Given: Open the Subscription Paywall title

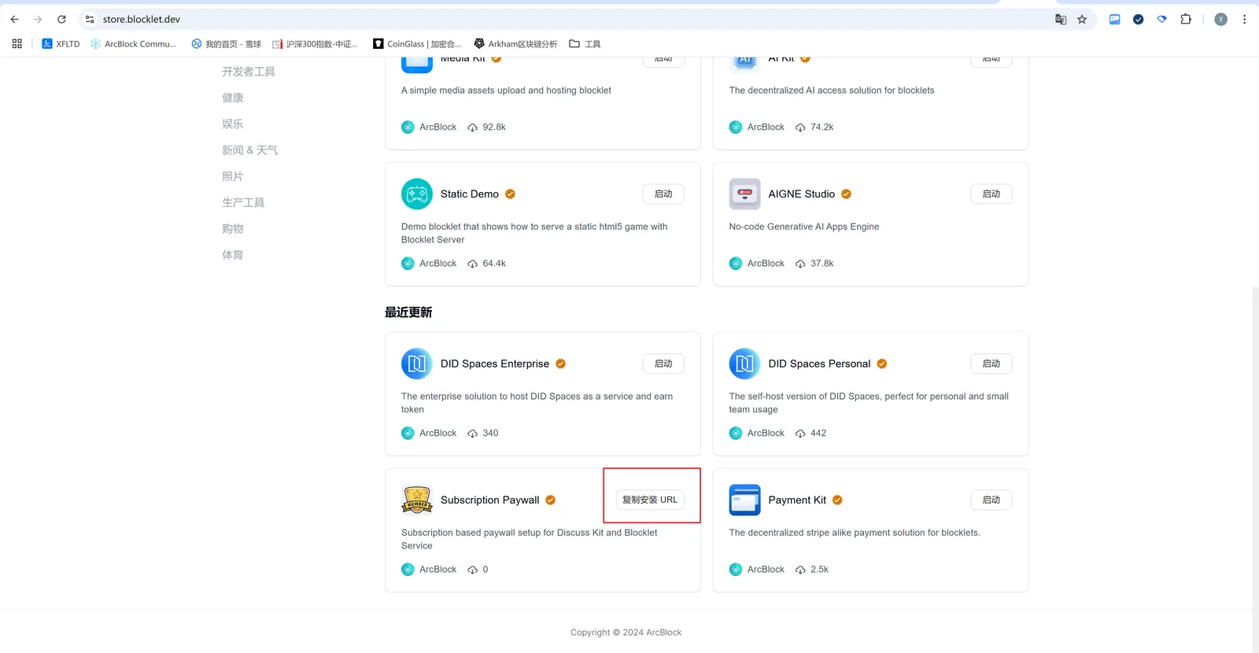Looking at the screenshot, I should tap(490, 500).
